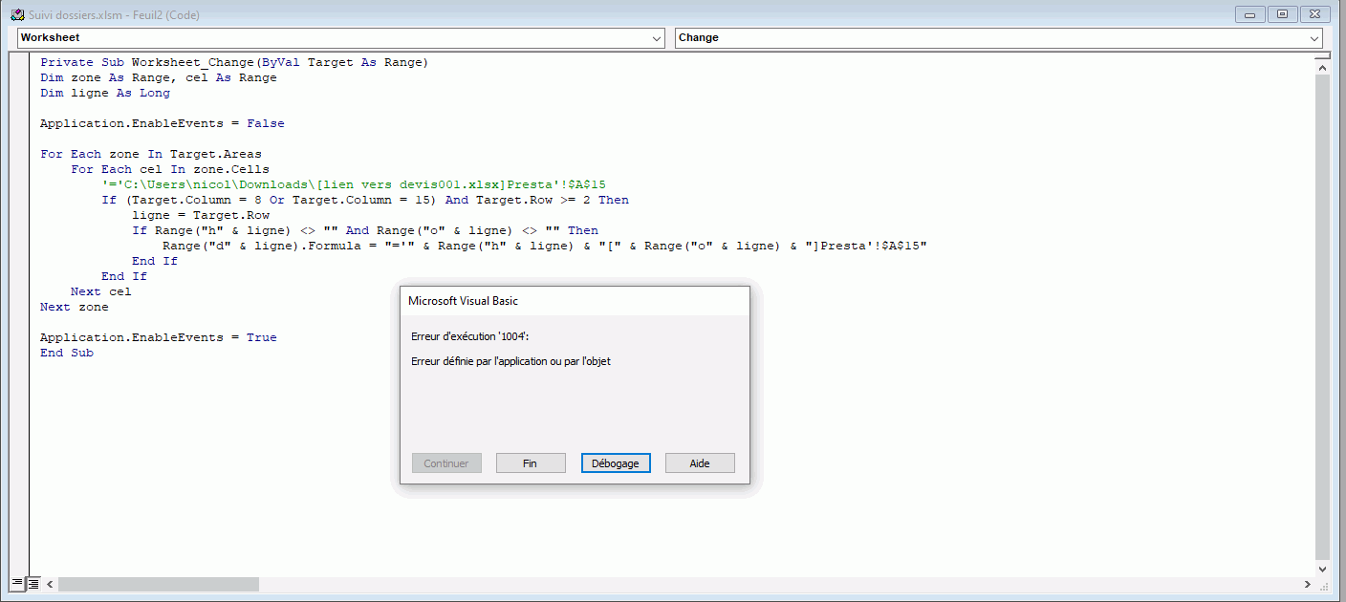The image size is (1346, 602).
Task: Click the 'Next cel' line
Action: point(101,291)
